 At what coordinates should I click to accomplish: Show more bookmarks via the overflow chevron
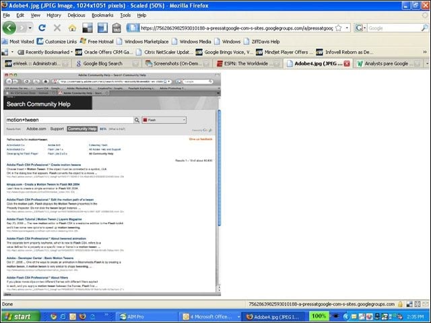(425, 52)
